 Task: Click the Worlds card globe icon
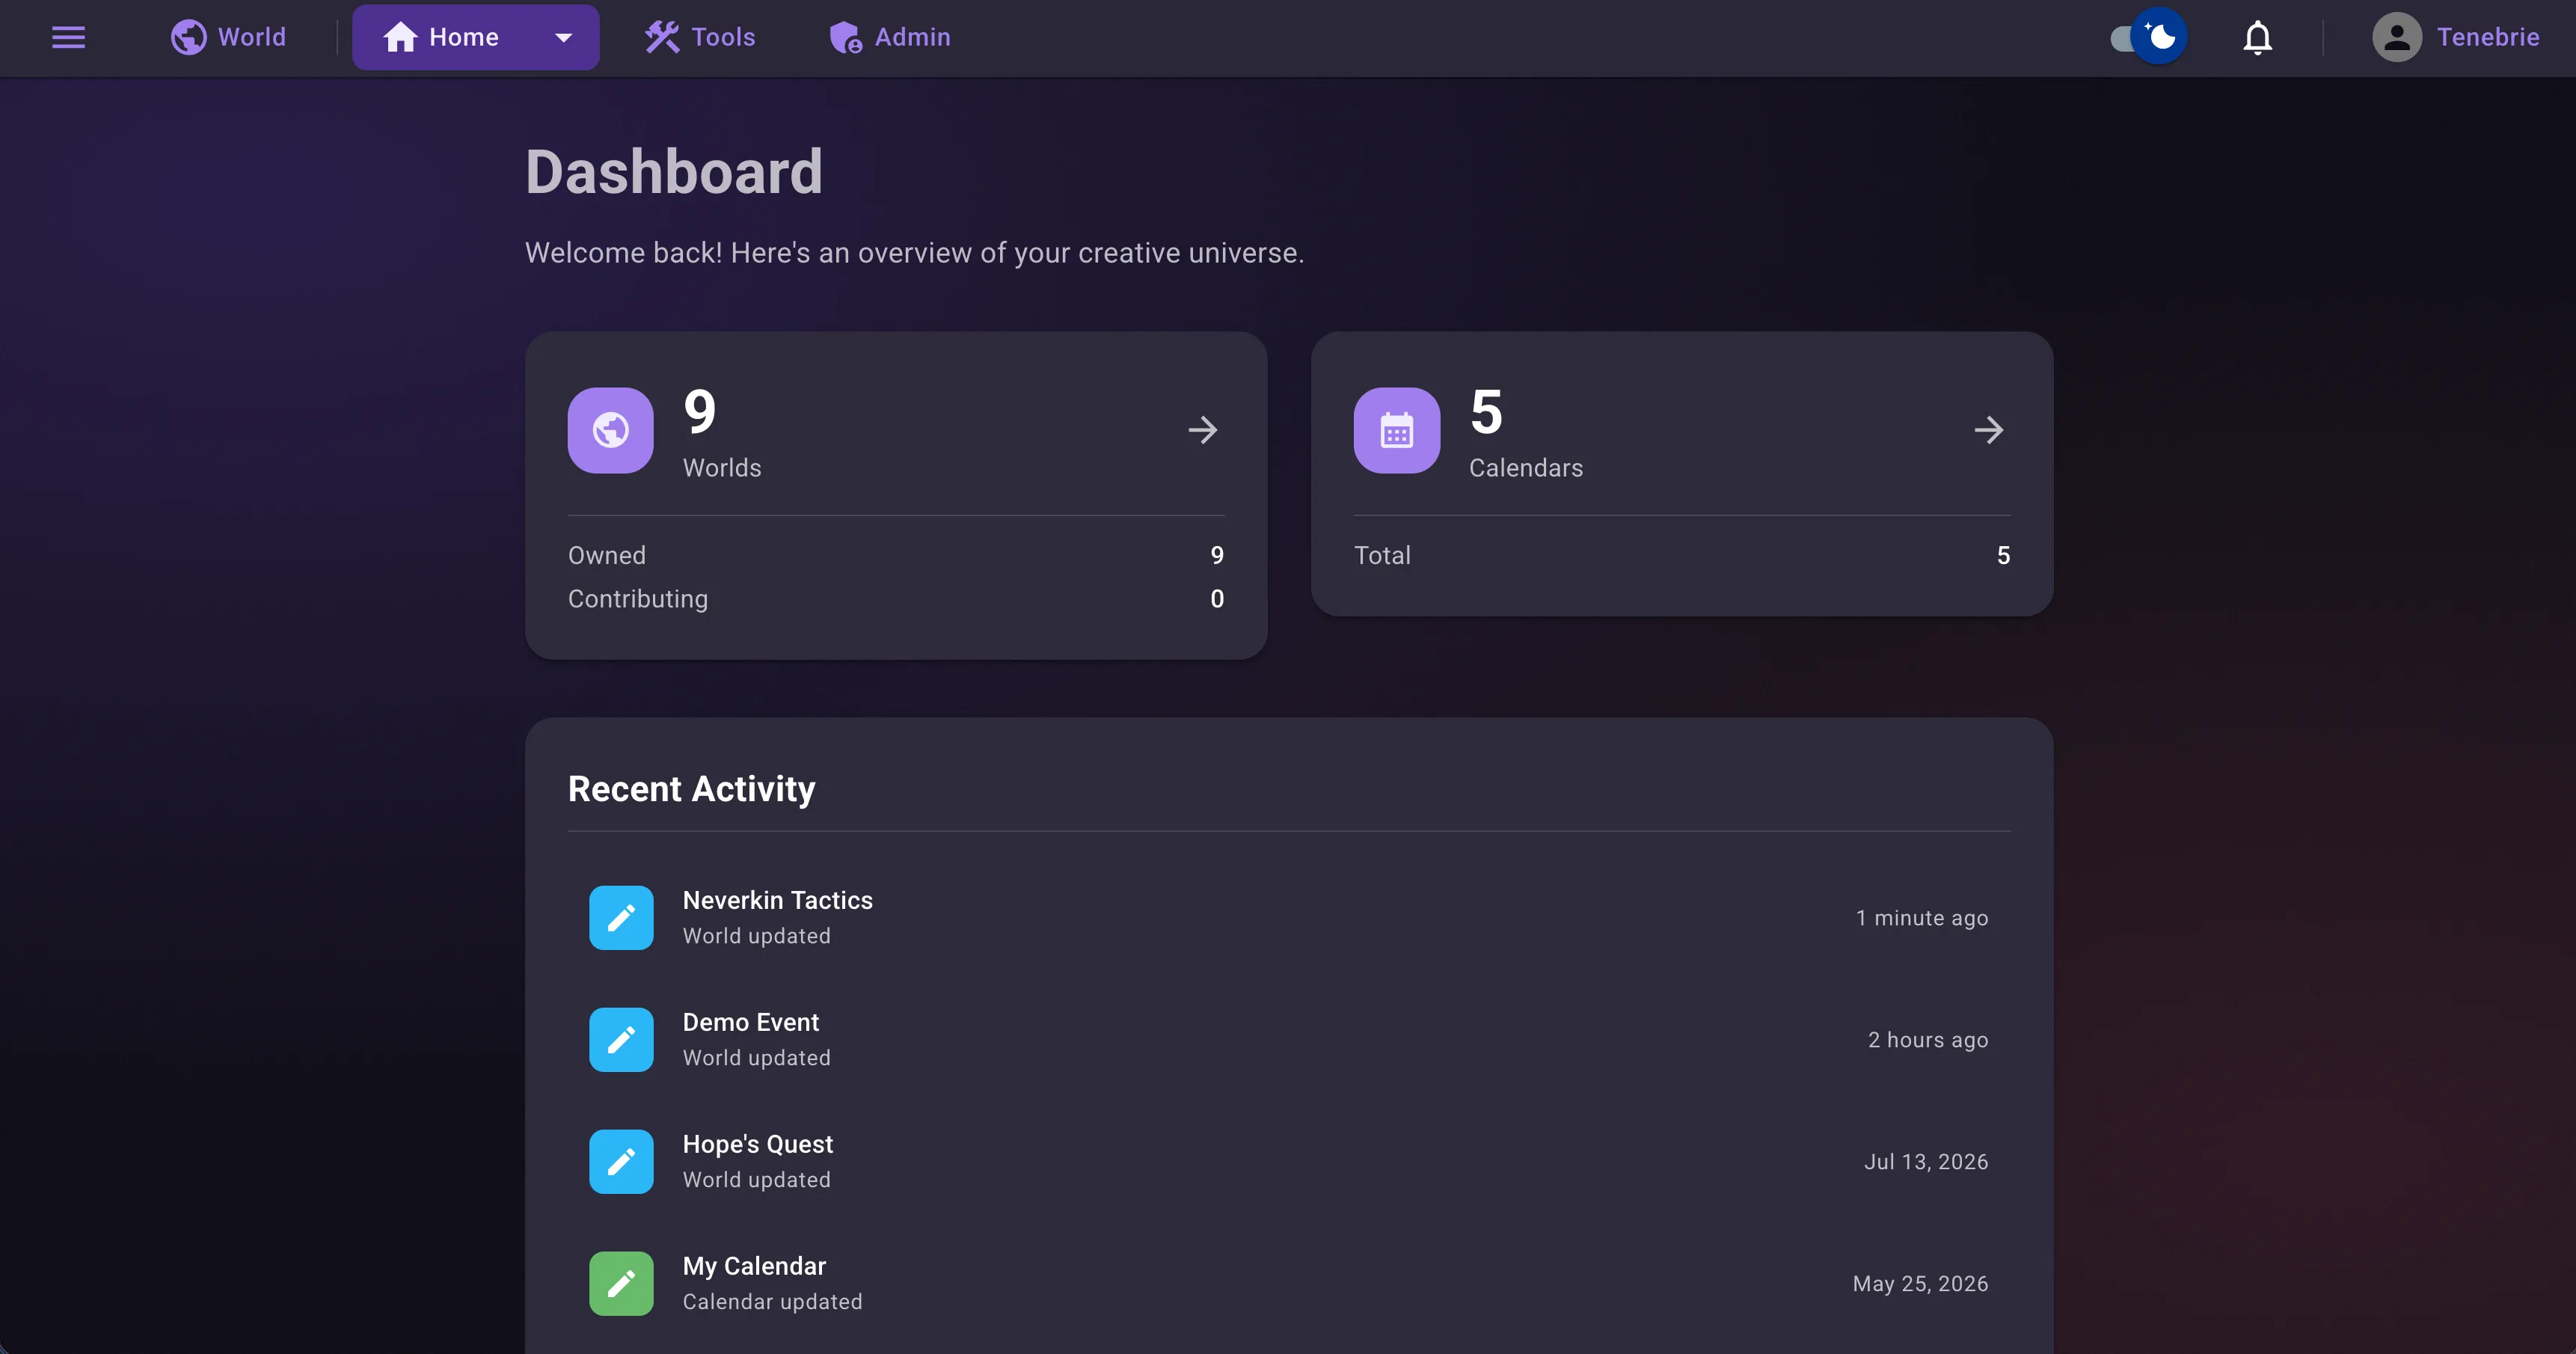pyautogui.click(x=610, y=430)
